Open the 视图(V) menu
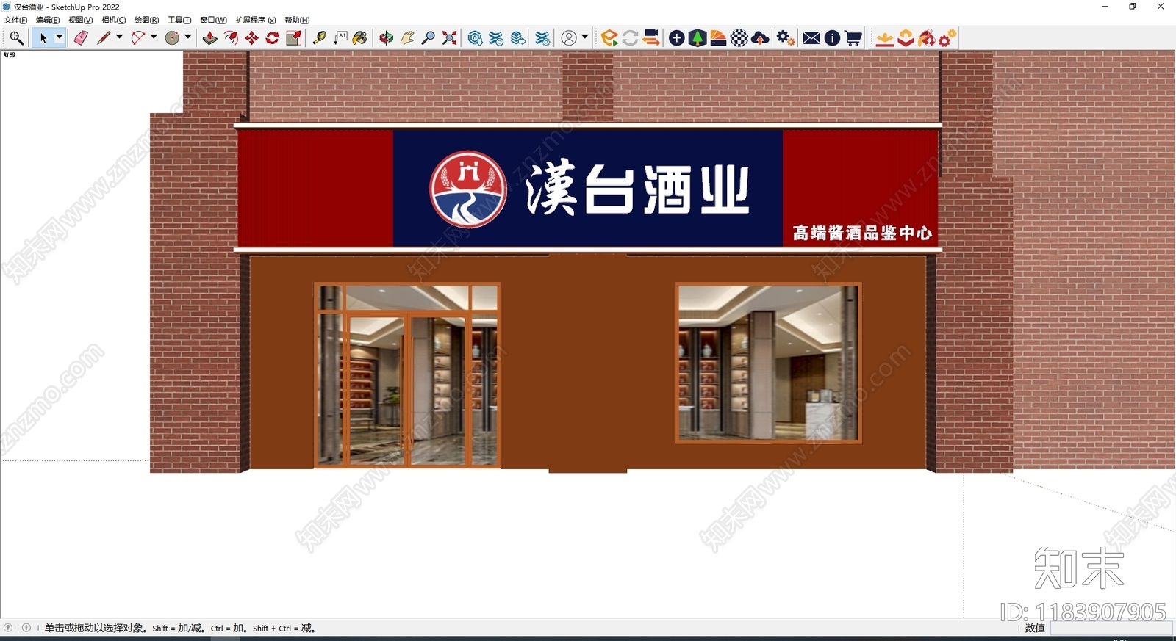Screen dimensions: 1176x641 (80, 20)
